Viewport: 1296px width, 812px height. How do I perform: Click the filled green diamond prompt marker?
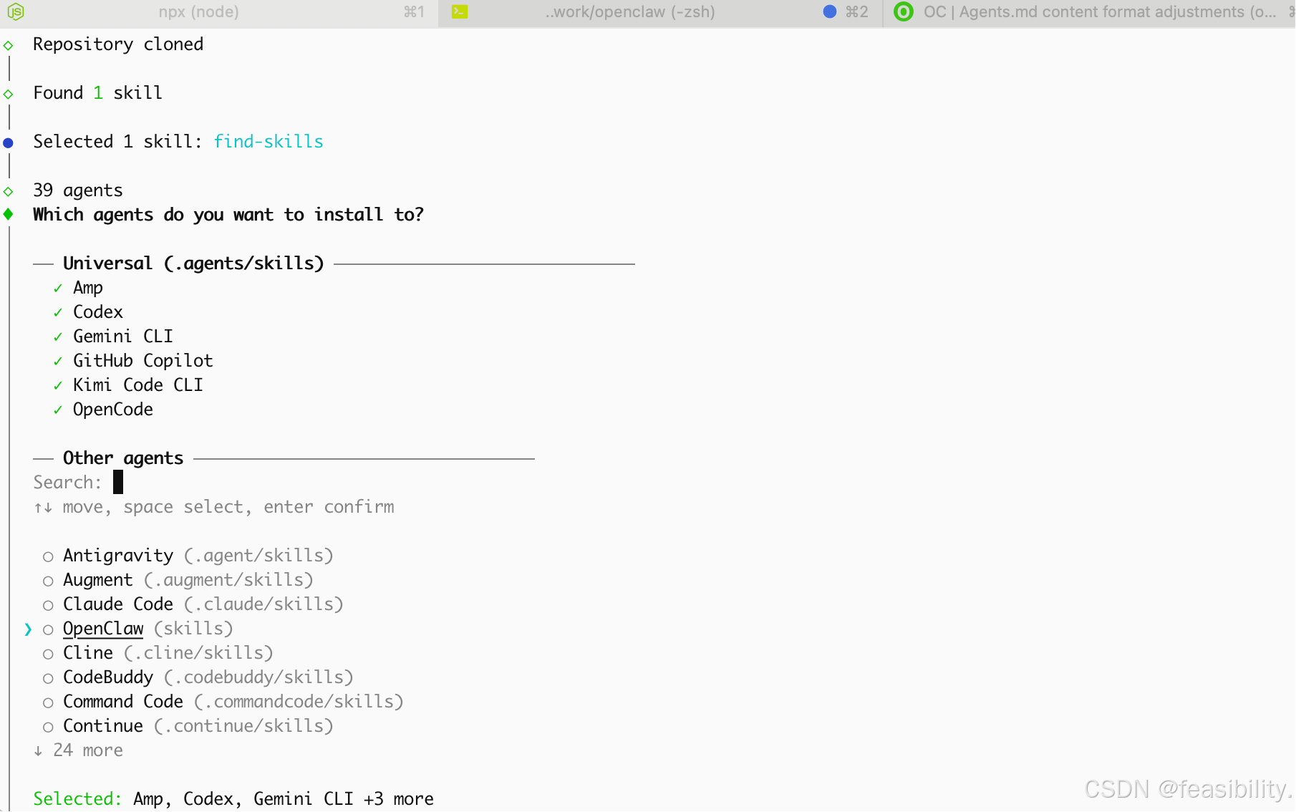(x=9, y=214)
